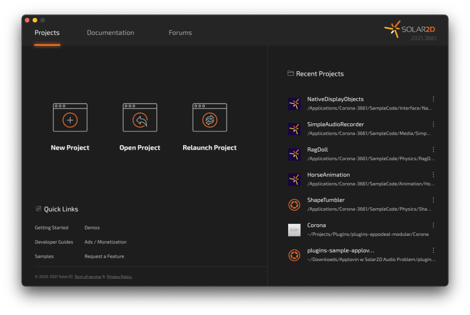This screenshot has height=315, width=470.
Task: Switch to the Forums tab
Action: [x=180, y=33]
